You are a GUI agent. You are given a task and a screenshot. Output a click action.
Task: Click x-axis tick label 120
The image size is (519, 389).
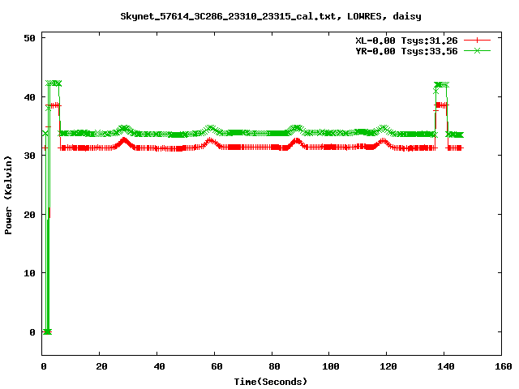click(388, 366)
